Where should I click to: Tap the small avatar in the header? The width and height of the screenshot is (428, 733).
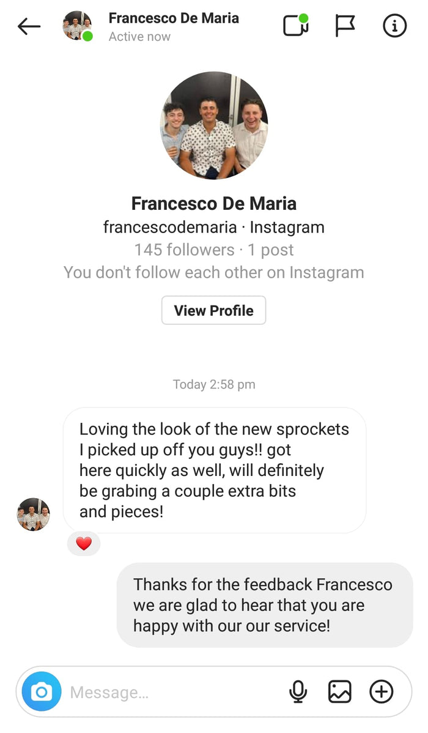pyautogui.click(x=77, y=26)
